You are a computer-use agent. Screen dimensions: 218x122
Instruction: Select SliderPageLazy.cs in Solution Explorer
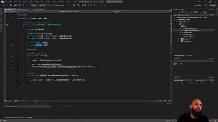pos(190,37)
